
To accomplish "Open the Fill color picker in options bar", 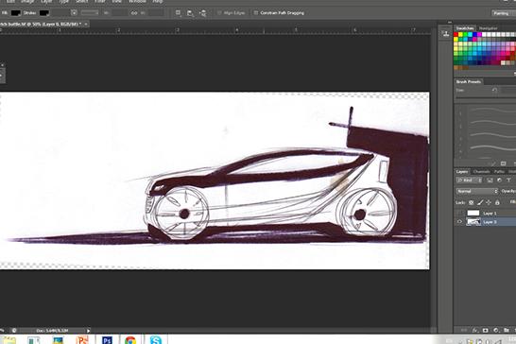I will 15,13.
